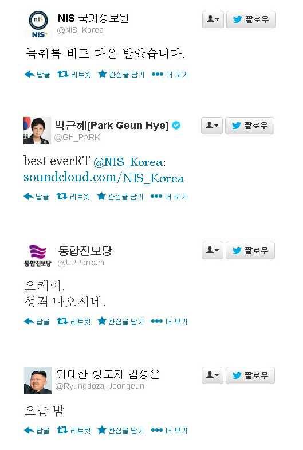Retweet the 통합진보당 tweet
This screenshot has width=303, height=450.
point(73,322)
